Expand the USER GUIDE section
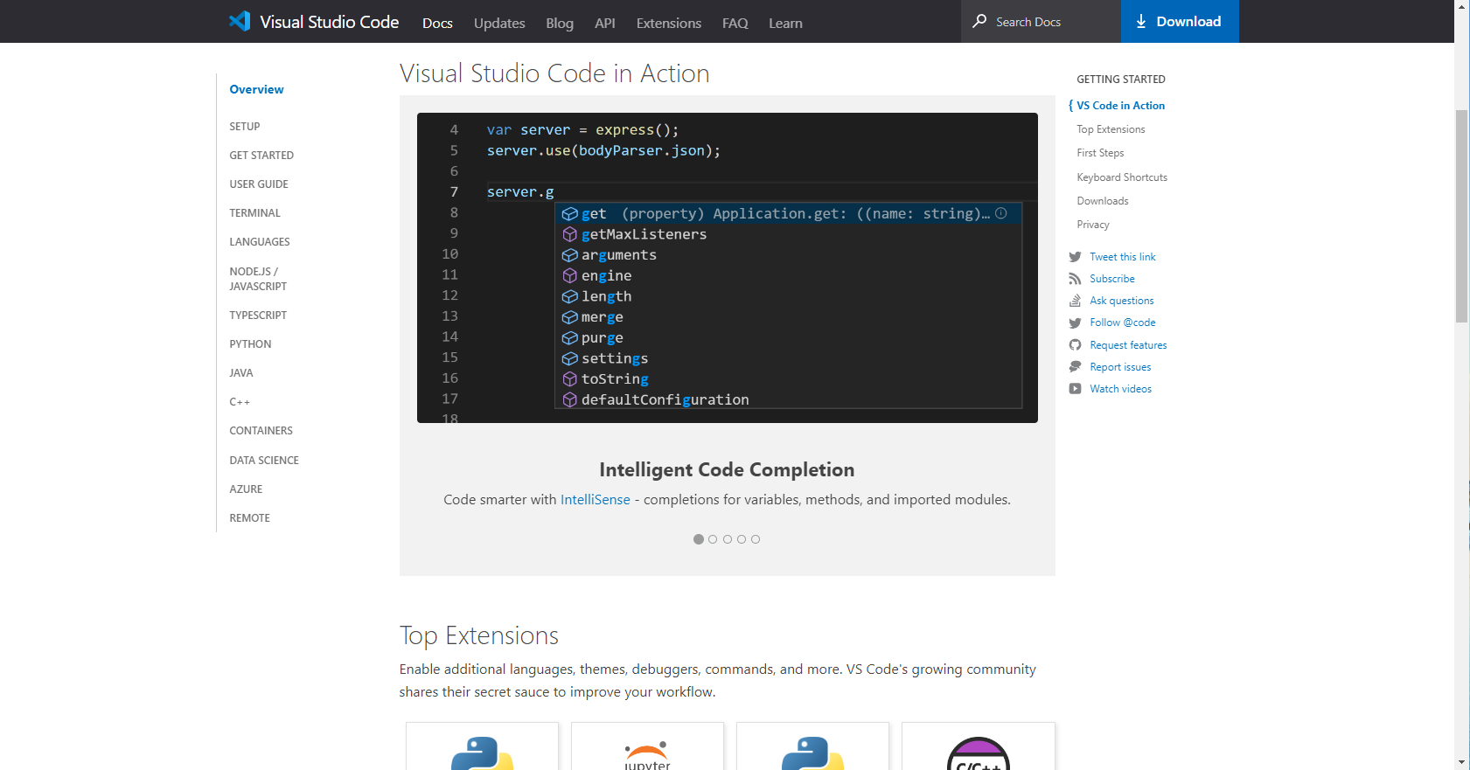 coord(259,184)
